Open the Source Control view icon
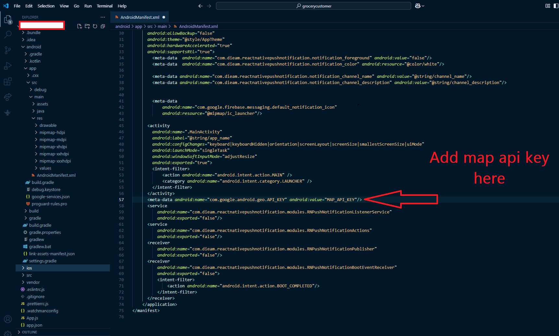The image size is (559, 336). (x=8, y=50)
